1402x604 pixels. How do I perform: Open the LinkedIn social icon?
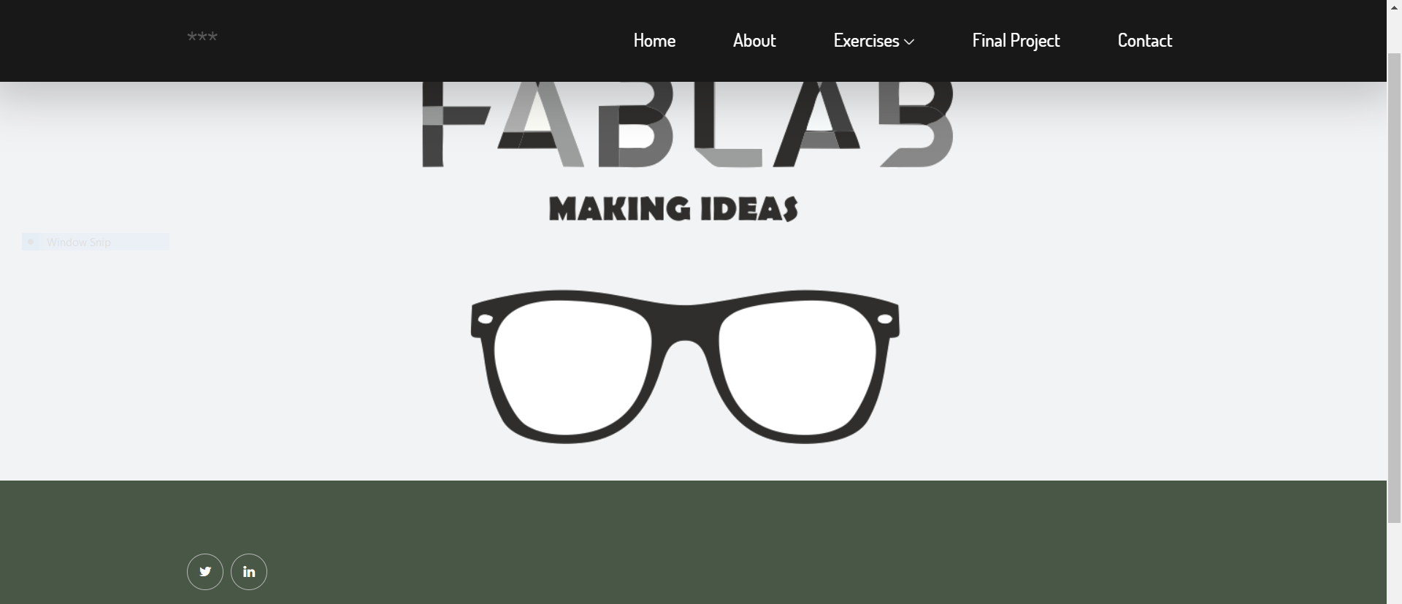[x=249, y=572]
